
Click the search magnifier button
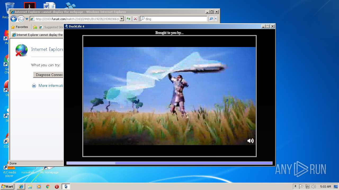[x=211, y=19]
